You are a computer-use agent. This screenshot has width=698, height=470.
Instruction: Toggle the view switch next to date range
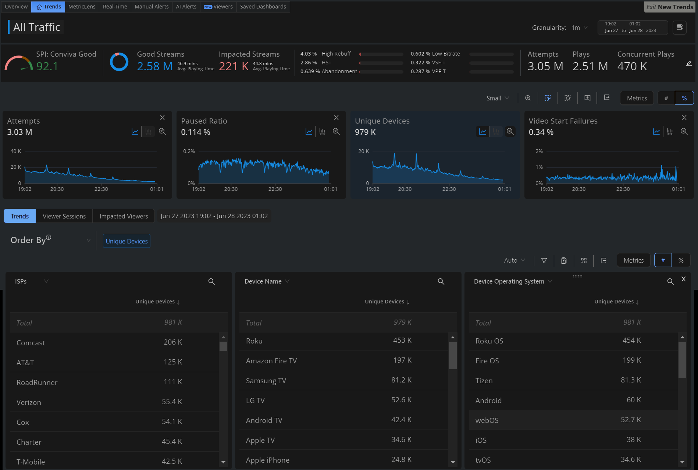[x=679, y=28]
